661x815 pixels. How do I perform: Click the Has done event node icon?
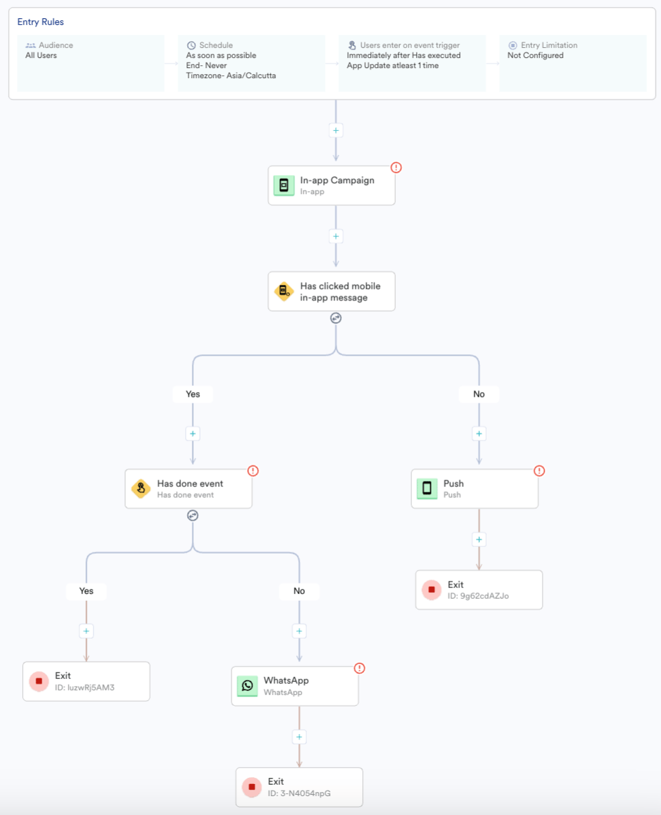141,488
